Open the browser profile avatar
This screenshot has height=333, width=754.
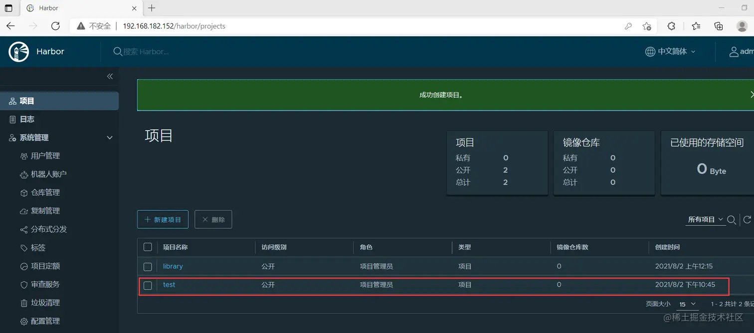click(742, 26)
